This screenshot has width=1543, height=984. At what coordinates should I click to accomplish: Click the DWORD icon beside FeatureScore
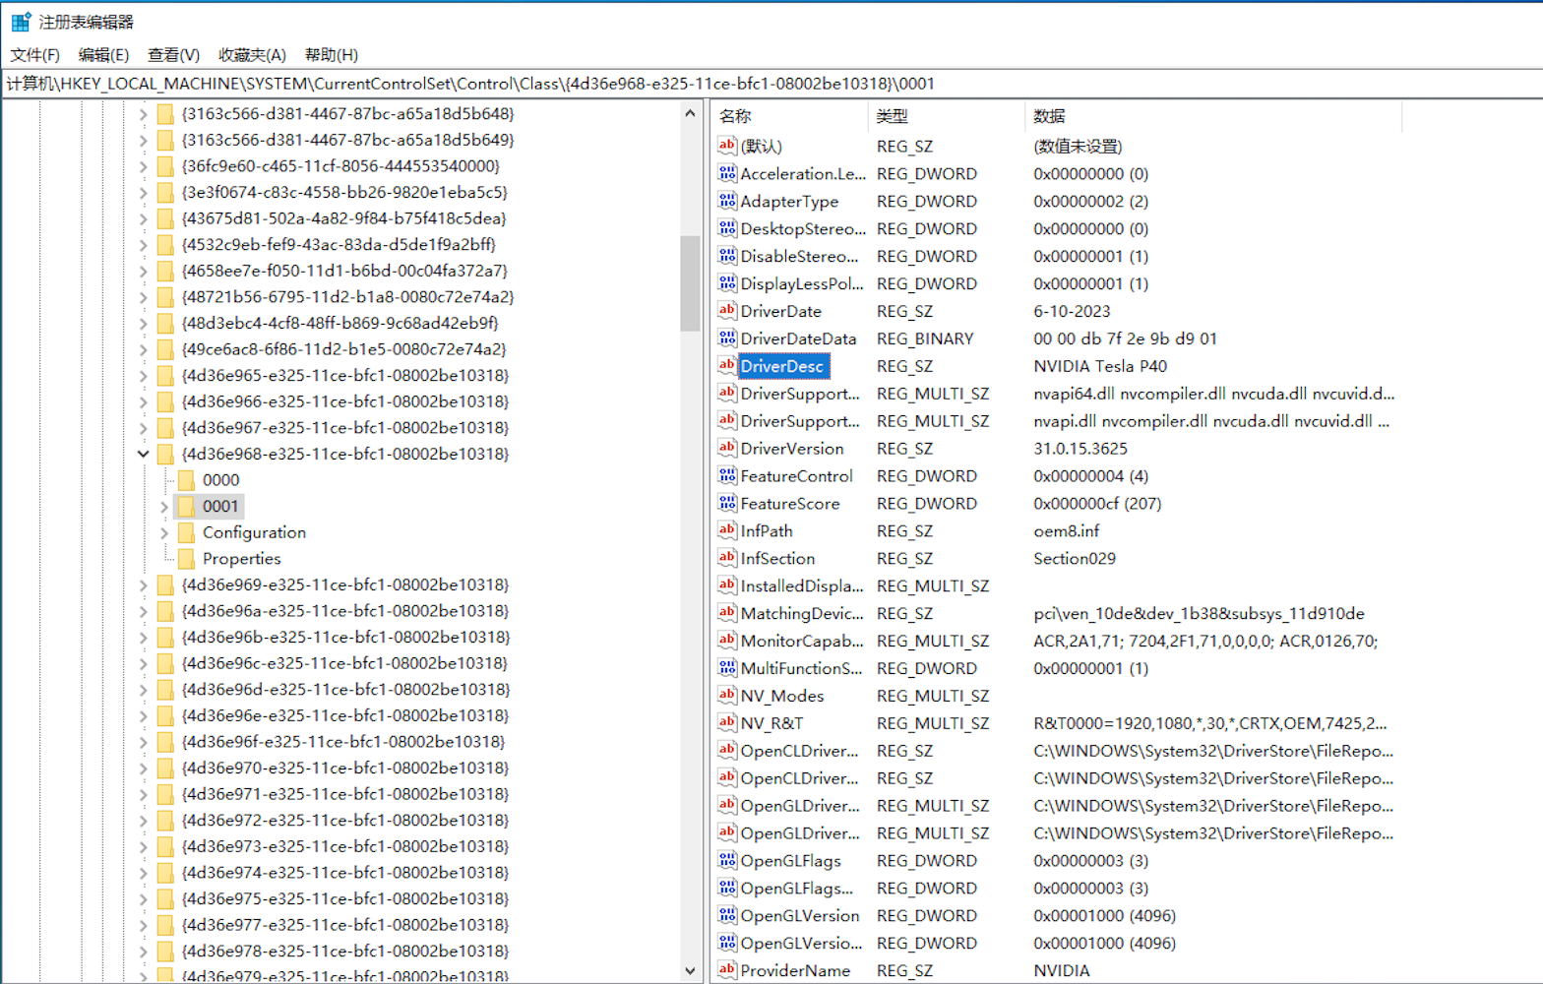point(727,503)
